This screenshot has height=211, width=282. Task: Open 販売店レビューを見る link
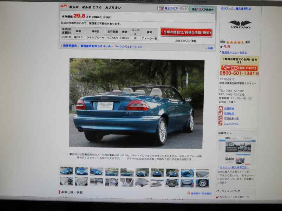click(x=234, y=53)
